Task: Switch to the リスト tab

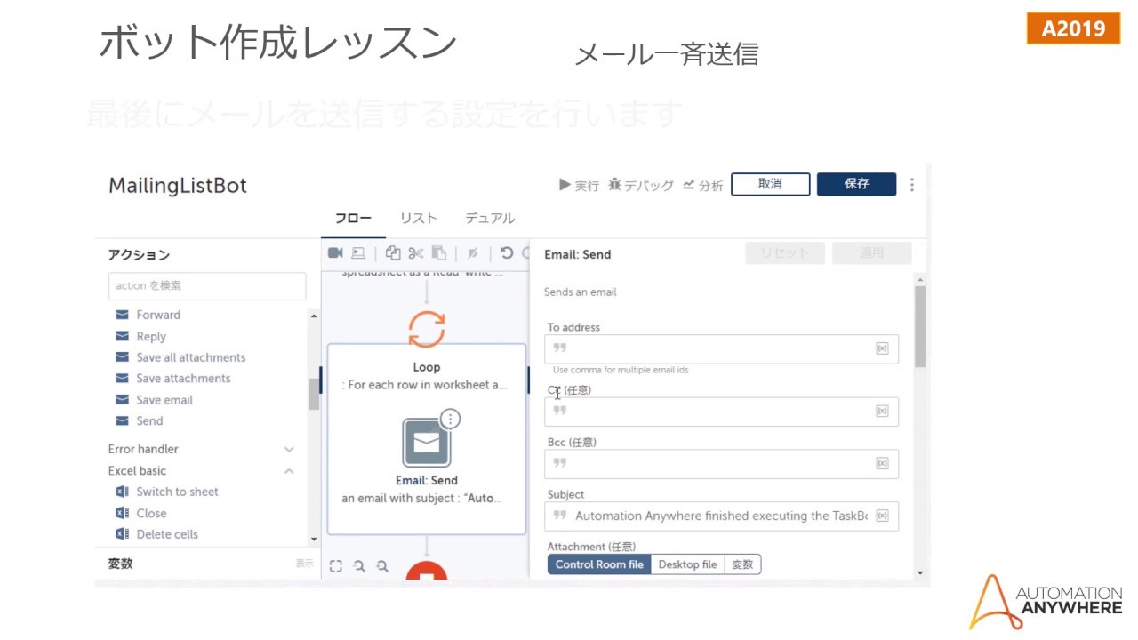Action: tap(418, 219)
